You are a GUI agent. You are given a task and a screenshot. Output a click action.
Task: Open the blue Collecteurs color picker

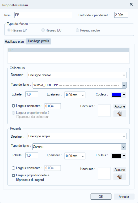click(118, 95)
